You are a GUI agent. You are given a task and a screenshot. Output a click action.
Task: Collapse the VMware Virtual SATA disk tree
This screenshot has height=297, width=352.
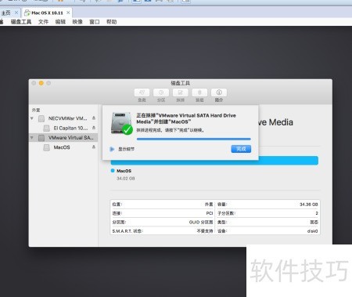[32, 138]
